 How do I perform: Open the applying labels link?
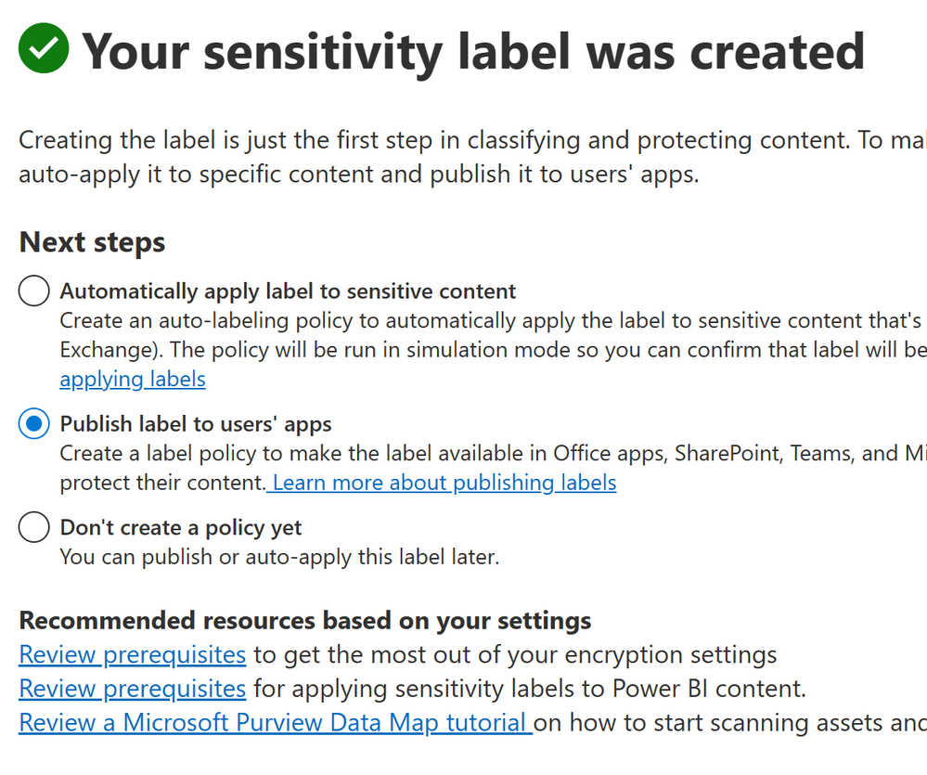133,379
